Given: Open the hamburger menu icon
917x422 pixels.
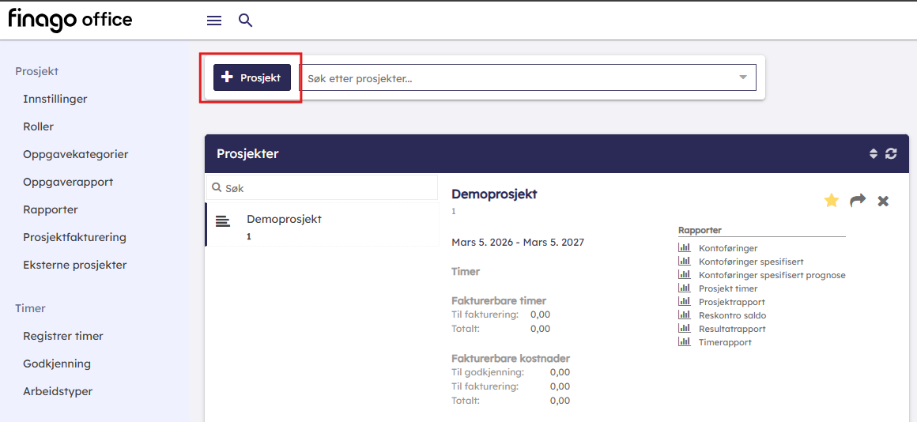Looking at the screenshot, I should coord(214,21).
